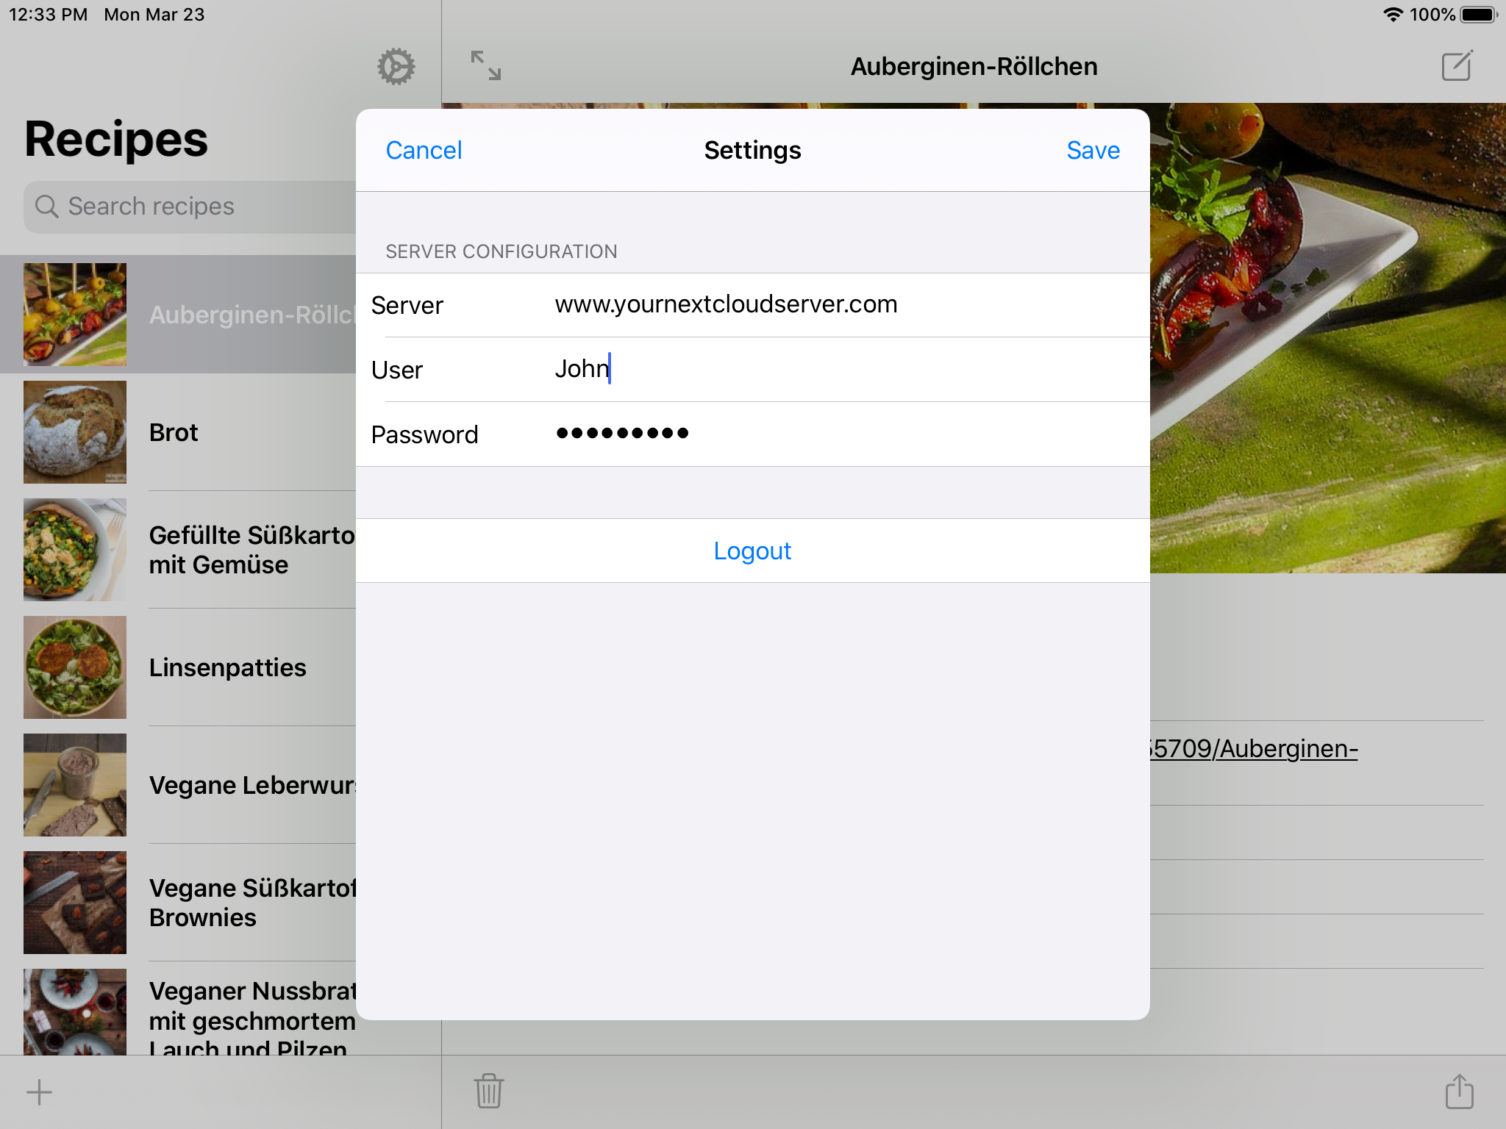Delete recipe with the trash icon
Screen dimensions: 1506x1129
click(x=488, y=1091)
